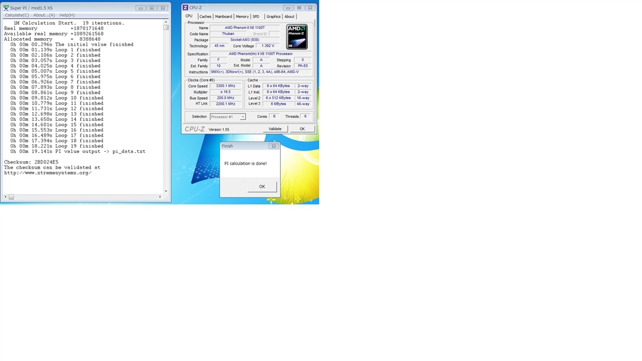Select the CPU tab in CPU-Z
Viewport: 642px width, 361px height.
tap(189, 16)
